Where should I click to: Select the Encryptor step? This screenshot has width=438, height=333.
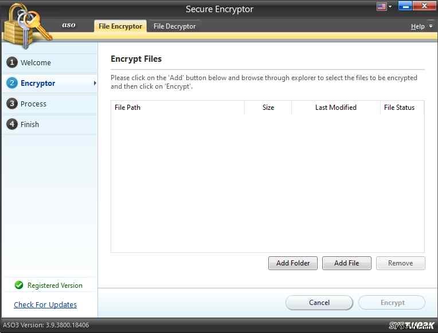[x=50, y=83]
